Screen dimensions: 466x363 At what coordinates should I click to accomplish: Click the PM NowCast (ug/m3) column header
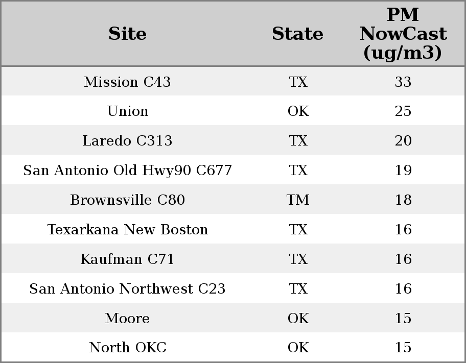pyautogui.click(x=403, y=34)
